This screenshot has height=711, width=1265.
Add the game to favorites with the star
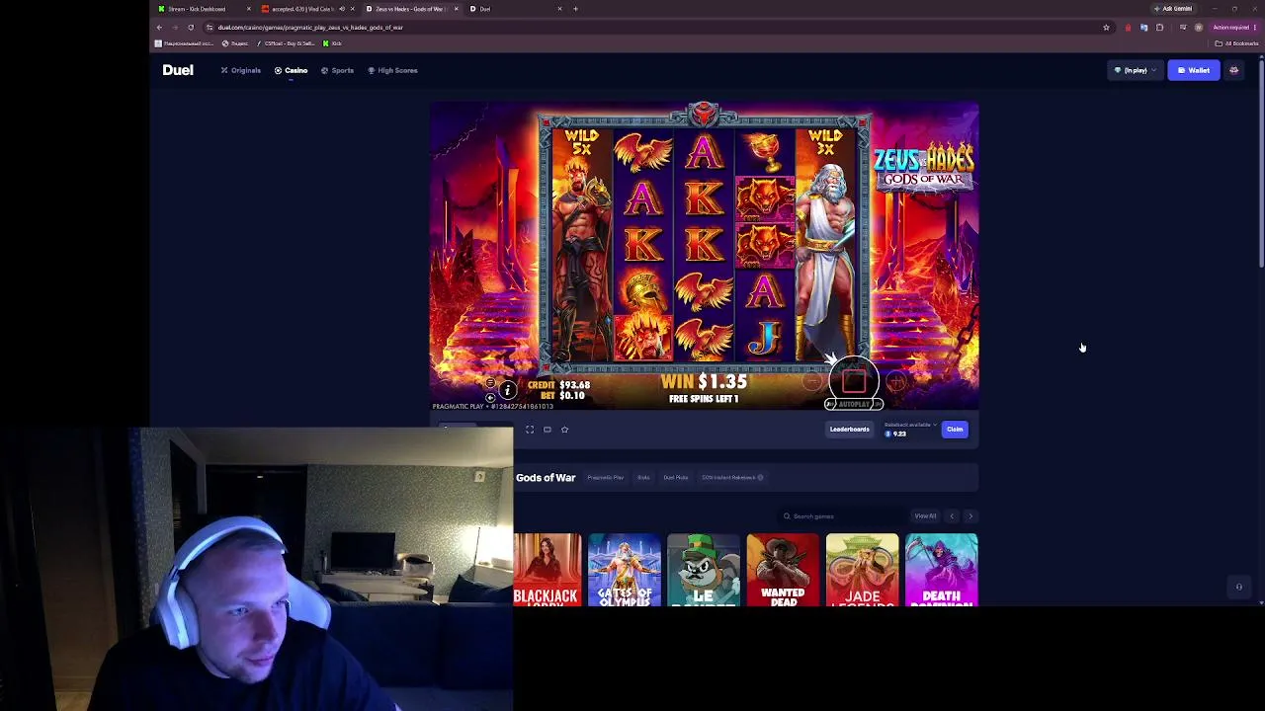tap(564, 430)
